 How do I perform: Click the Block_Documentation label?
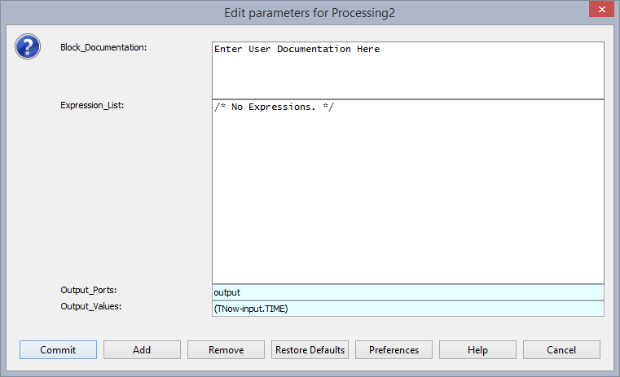[x=103, y=47]
